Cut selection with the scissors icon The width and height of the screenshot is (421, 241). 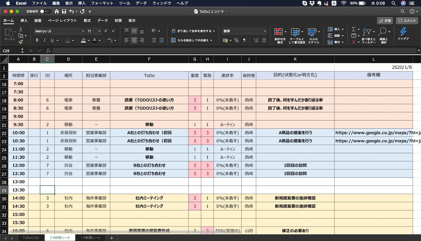21,29
